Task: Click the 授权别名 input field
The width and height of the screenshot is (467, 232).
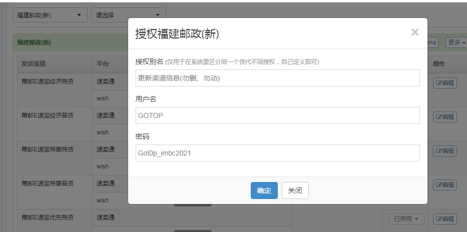Action: click(278, 78)
